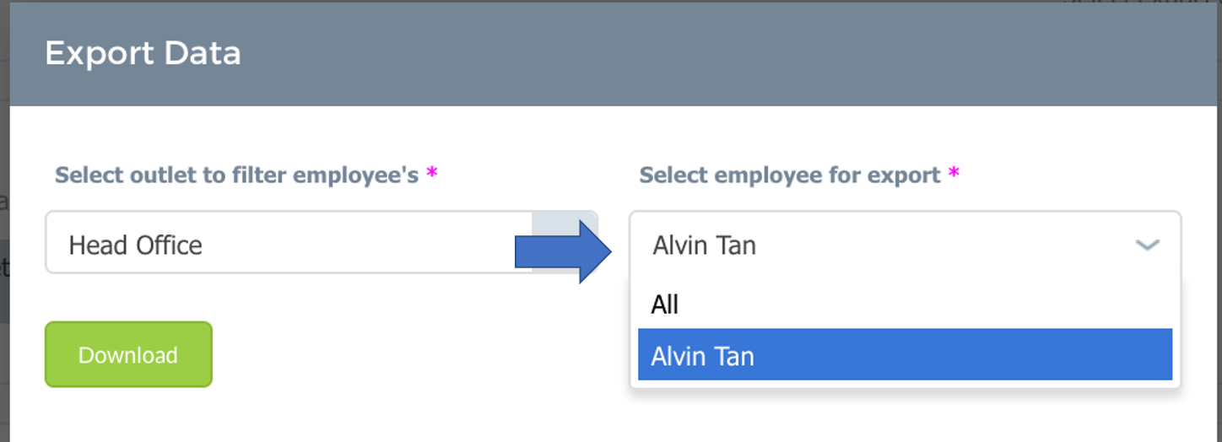Click the pink asterisk beside employee label

tap(954, 174)
